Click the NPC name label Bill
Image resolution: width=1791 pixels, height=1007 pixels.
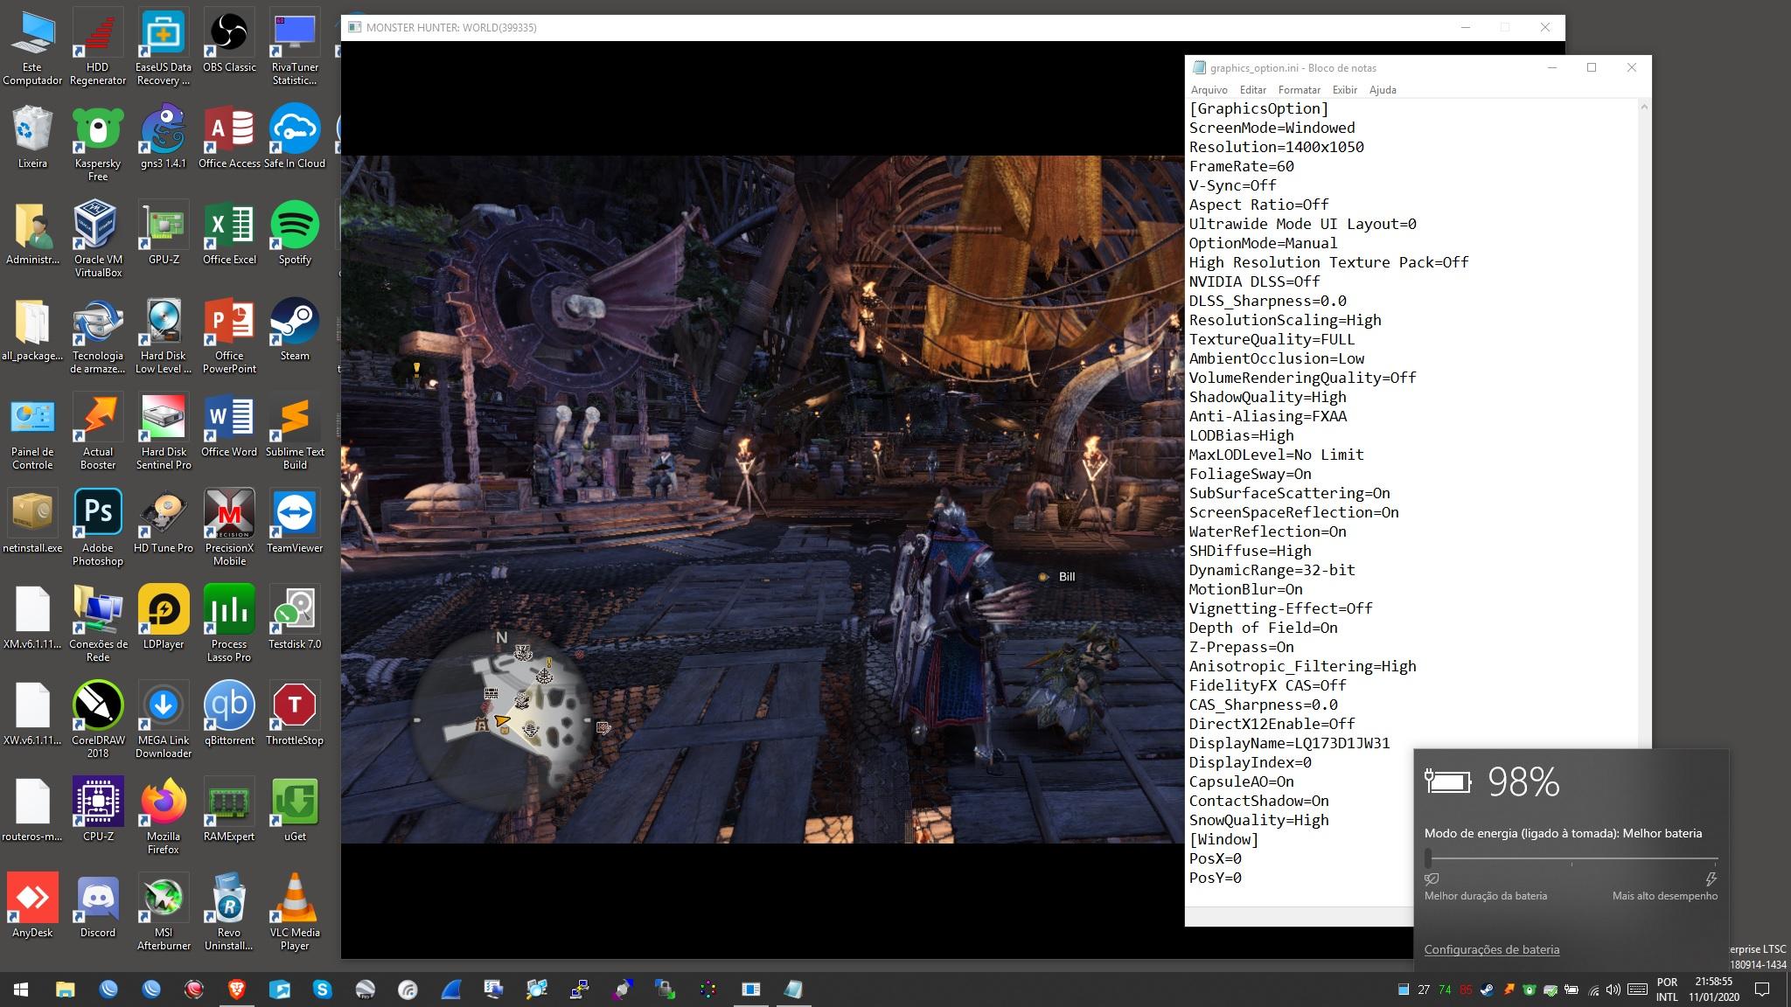(1066, 577)
